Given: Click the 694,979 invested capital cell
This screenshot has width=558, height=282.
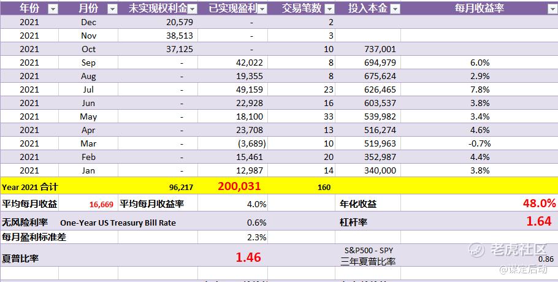Looking at the screenshot, I should (x=368, y=63).
